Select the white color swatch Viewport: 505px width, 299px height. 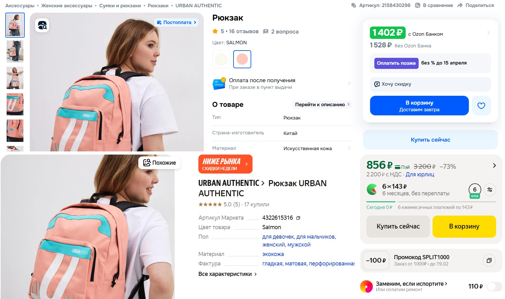click(221, 59)
